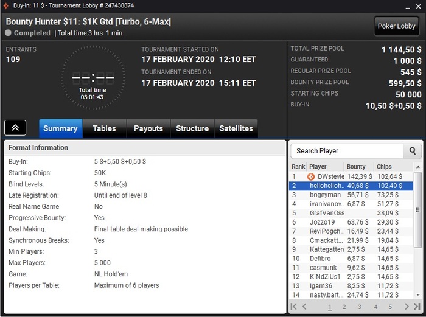The width and height of the screenshot is (426, 317).
Task: Click in the Search Player field
Action: [x=347, y=151]
